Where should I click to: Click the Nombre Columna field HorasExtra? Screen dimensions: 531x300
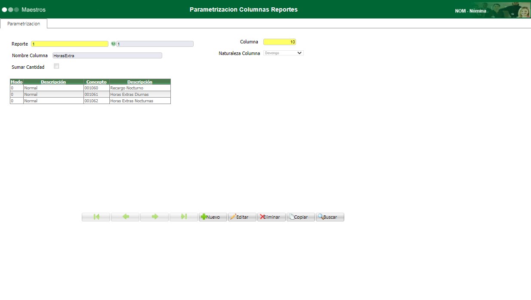107,55
